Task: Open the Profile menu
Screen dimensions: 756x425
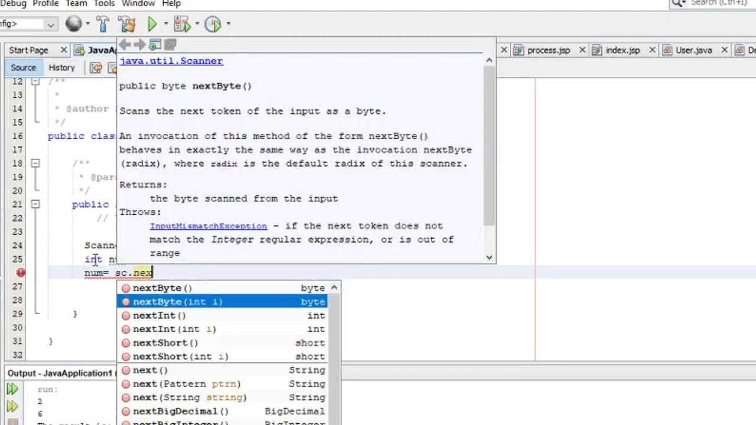Action: point(45,4)
